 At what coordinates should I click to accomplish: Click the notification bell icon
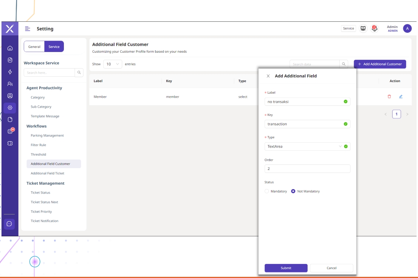click(x=375, y=28)
